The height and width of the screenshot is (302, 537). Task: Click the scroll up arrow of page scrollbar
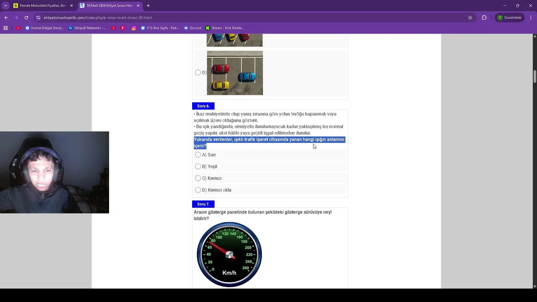(x=534, y=37)
